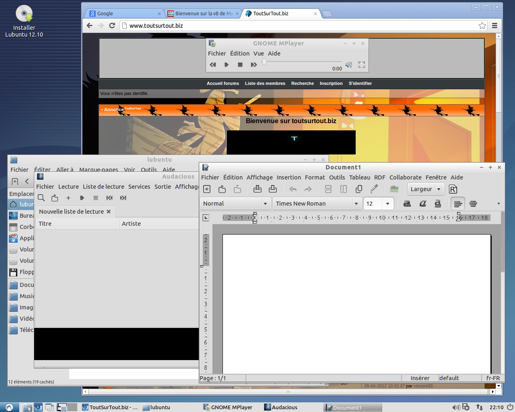Open Tableau menu in AbiWord

[x=360, y=177]
